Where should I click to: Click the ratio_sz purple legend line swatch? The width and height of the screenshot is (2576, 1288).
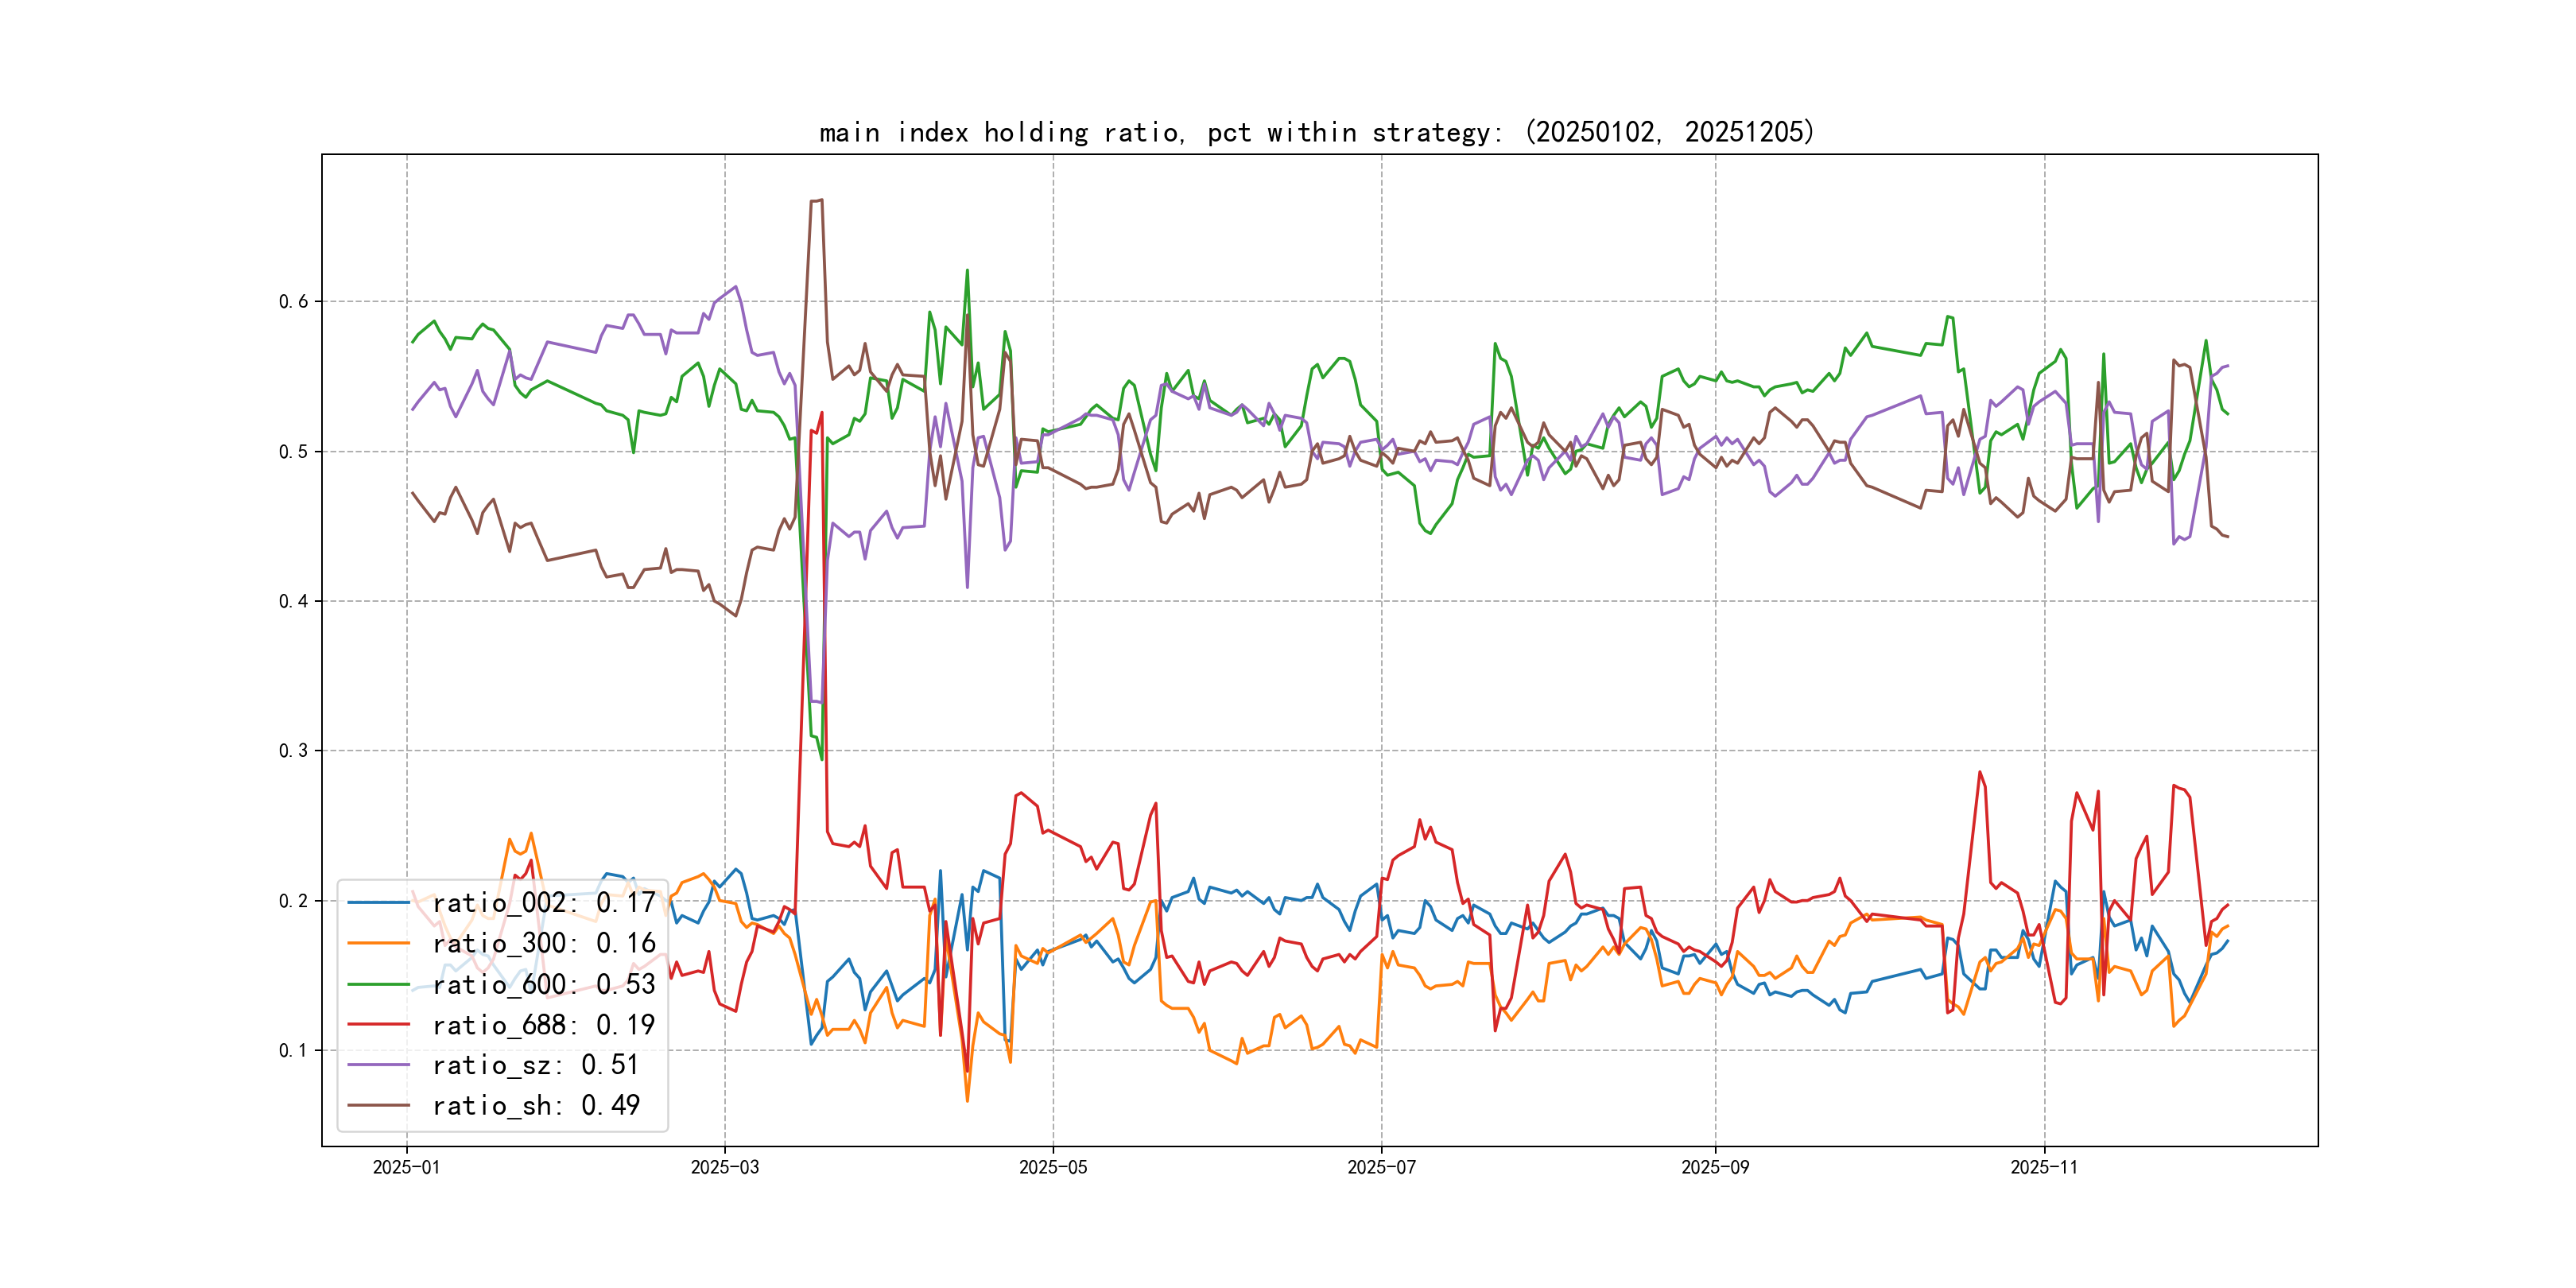coord(378,1065)
